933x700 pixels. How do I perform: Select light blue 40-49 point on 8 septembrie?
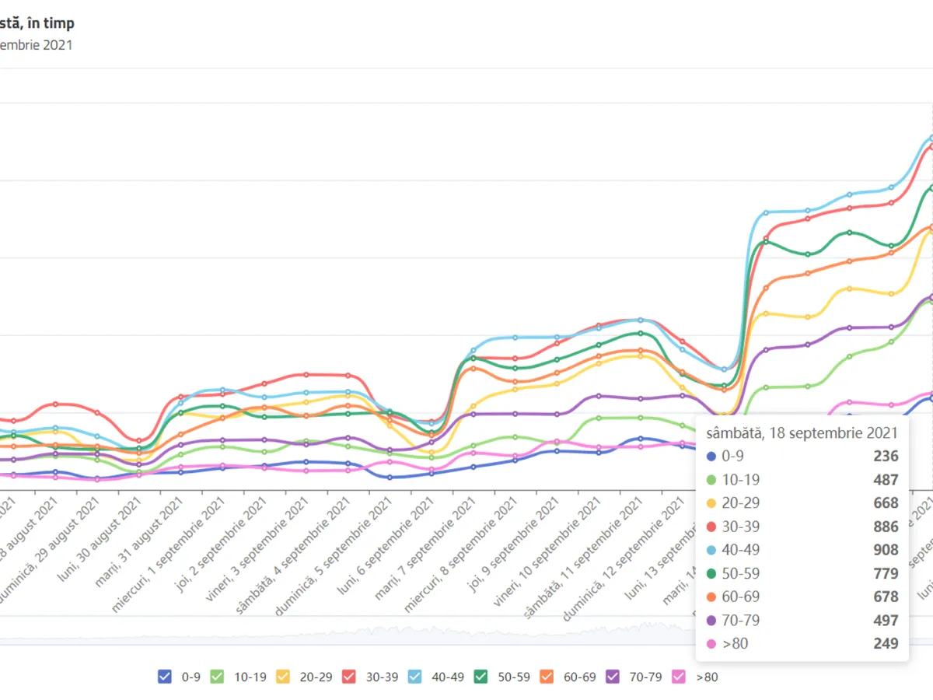click(473, 352)
